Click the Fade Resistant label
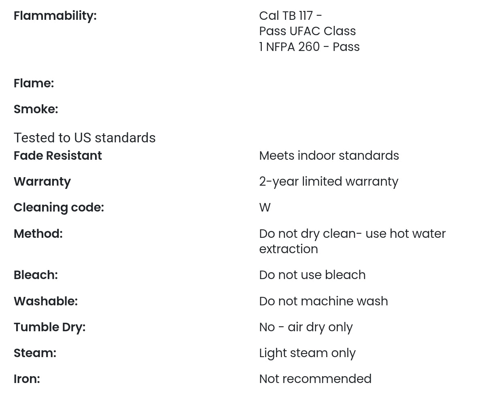Image resolution: width=482 pixels, height=400 pixels. click(x=58, y=156)
